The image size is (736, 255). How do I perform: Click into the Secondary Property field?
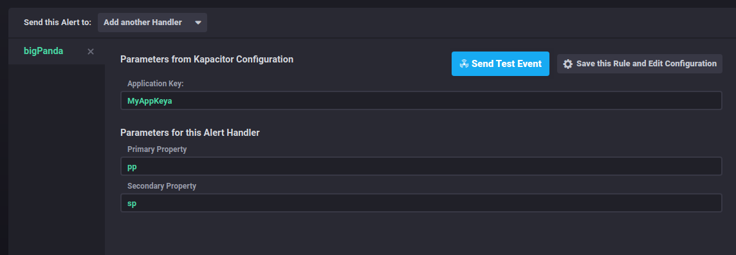421,203
